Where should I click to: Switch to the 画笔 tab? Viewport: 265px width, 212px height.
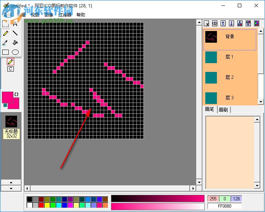[x=209, y=109]
